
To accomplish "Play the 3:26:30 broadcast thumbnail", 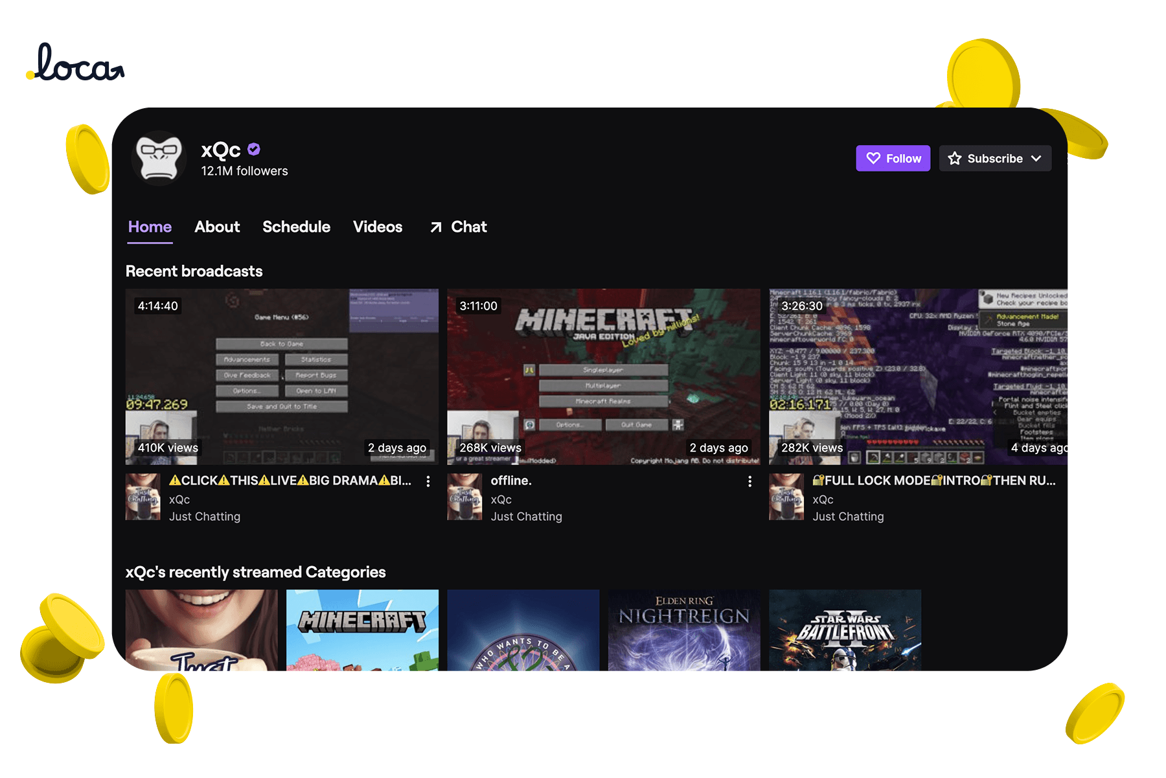I will (918, 376).
